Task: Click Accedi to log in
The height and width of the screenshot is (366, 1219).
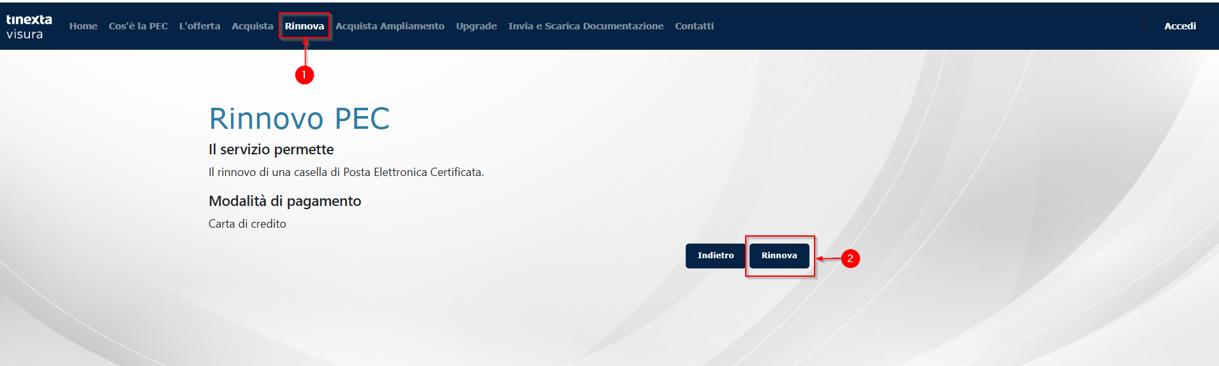Action: pos(1179,26)
